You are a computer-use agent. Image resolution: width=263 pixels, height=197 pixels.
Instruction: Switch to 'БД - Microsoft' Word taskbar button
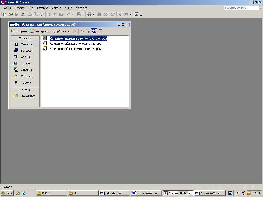coord(115,193)
